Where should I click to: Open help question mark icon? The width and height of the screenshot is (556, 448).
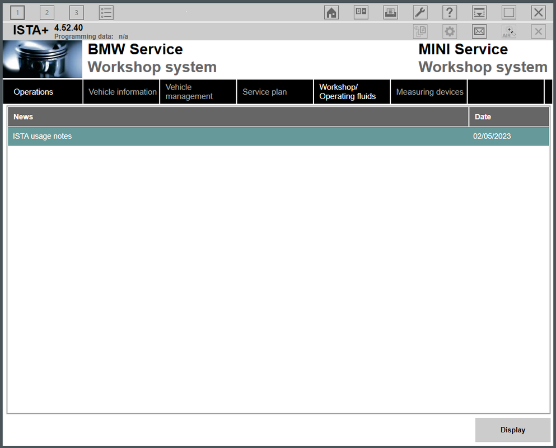[x=450, y=13]
